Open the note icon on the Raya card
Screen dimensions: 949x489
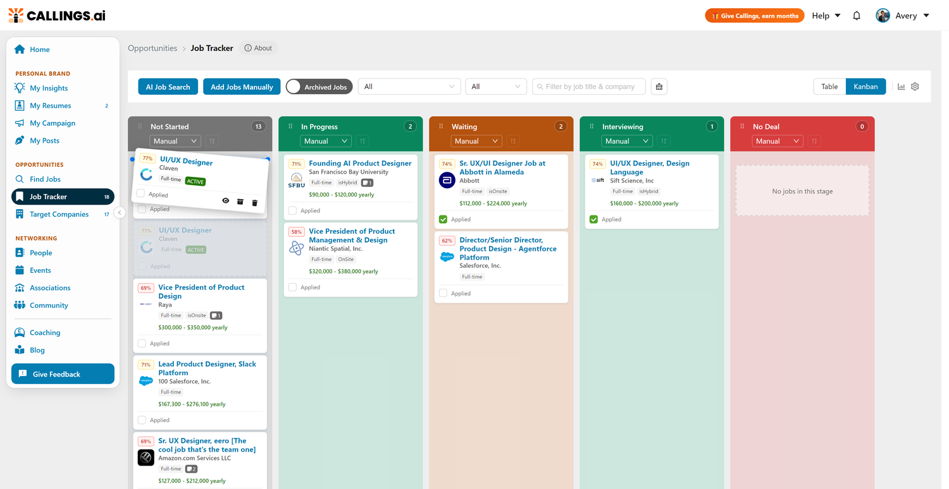[x=216, y=315]
